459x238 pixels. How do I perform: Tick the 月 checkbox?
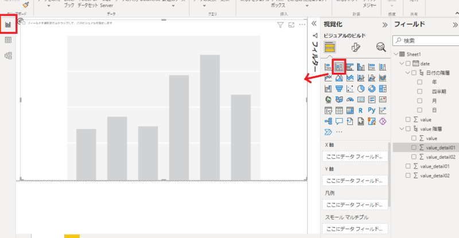coord(420,101)
